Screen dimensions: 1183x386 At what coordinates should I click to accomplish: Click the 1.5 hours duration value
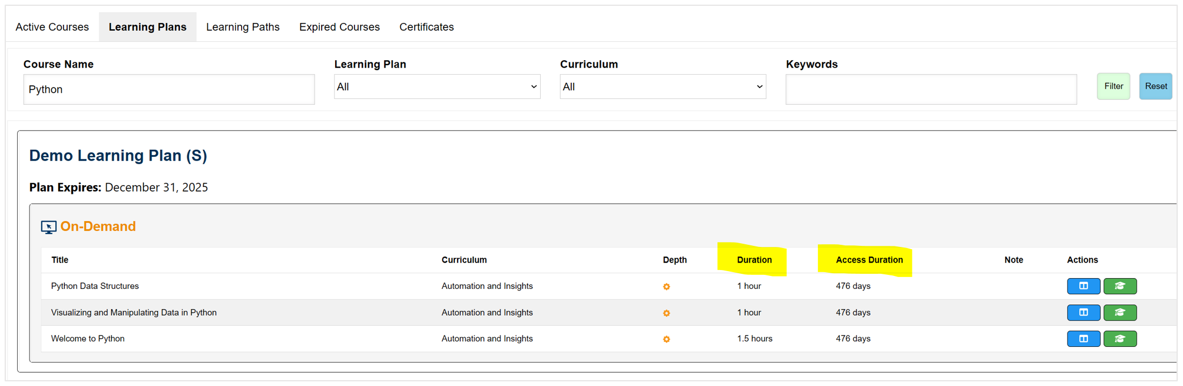point(754,339)
